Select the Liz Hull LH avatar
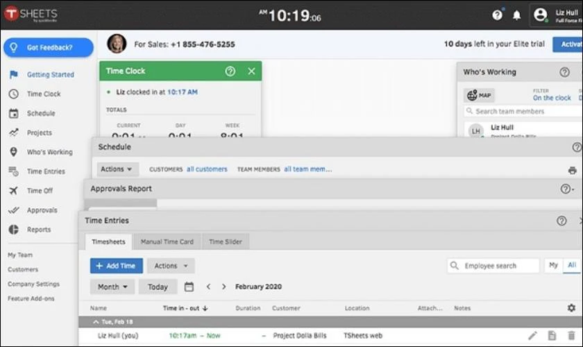Viewport: 583px width, 347px height. [476, 131]
